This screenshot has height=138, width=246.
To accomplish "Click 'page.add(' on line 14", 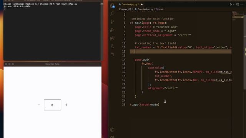I will [x=142, y=60].
